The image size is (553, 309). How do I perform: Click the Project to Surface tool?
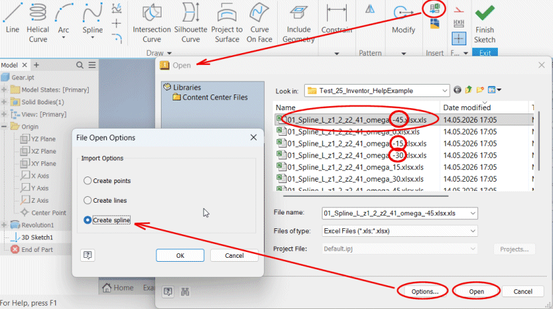(x=227, y=22)
